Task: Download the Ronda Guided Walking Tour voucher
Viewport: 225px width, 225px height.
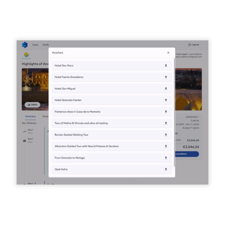Action: click(166, 135)
